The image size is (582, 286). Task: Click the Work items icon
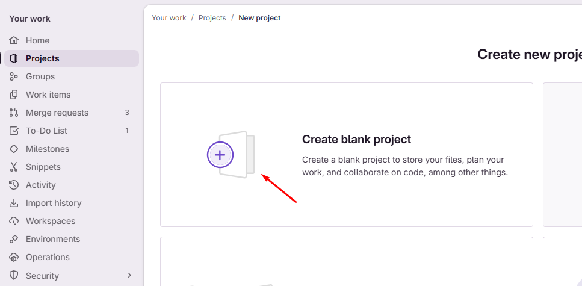pos(14,95)
